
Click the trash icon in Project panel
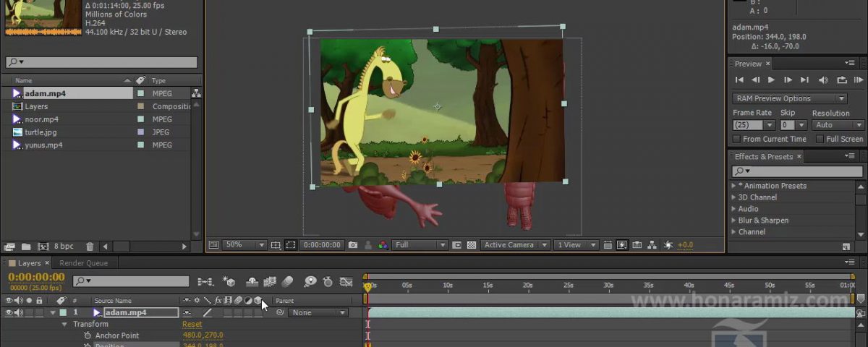[x=90, y=247]
